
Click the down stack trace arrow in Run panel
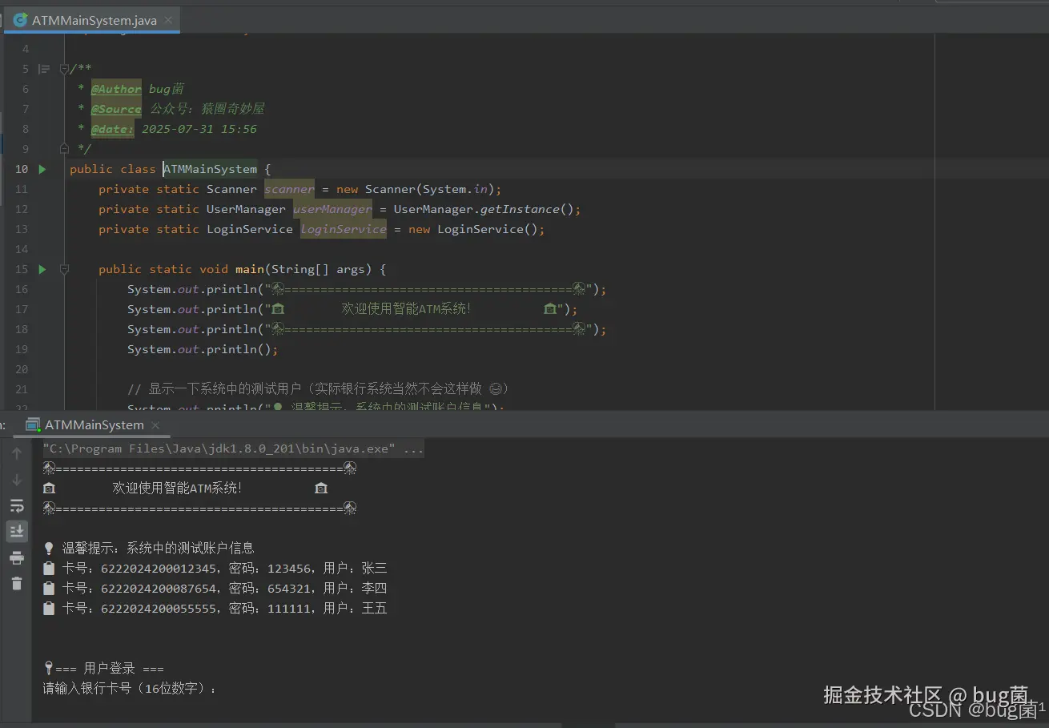coord(17,480)
